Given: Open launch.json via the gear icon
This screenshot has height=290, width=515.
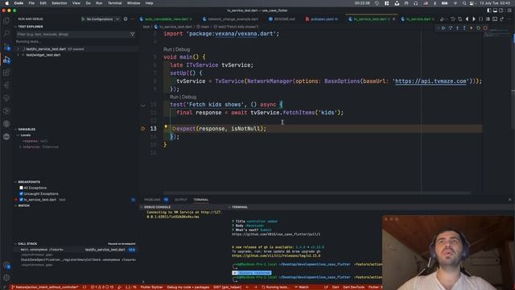Looking at the screenshot, I should coord(126,19).
